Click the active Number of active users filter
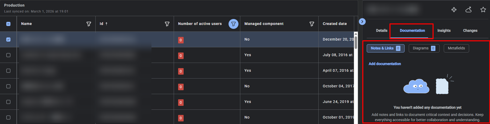 [x=233, y=24]
